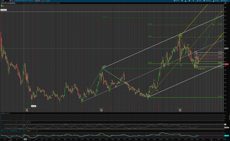230x141 pixels.
Task: Click the red alert icon beside symbol
Action: coord(12,1)
